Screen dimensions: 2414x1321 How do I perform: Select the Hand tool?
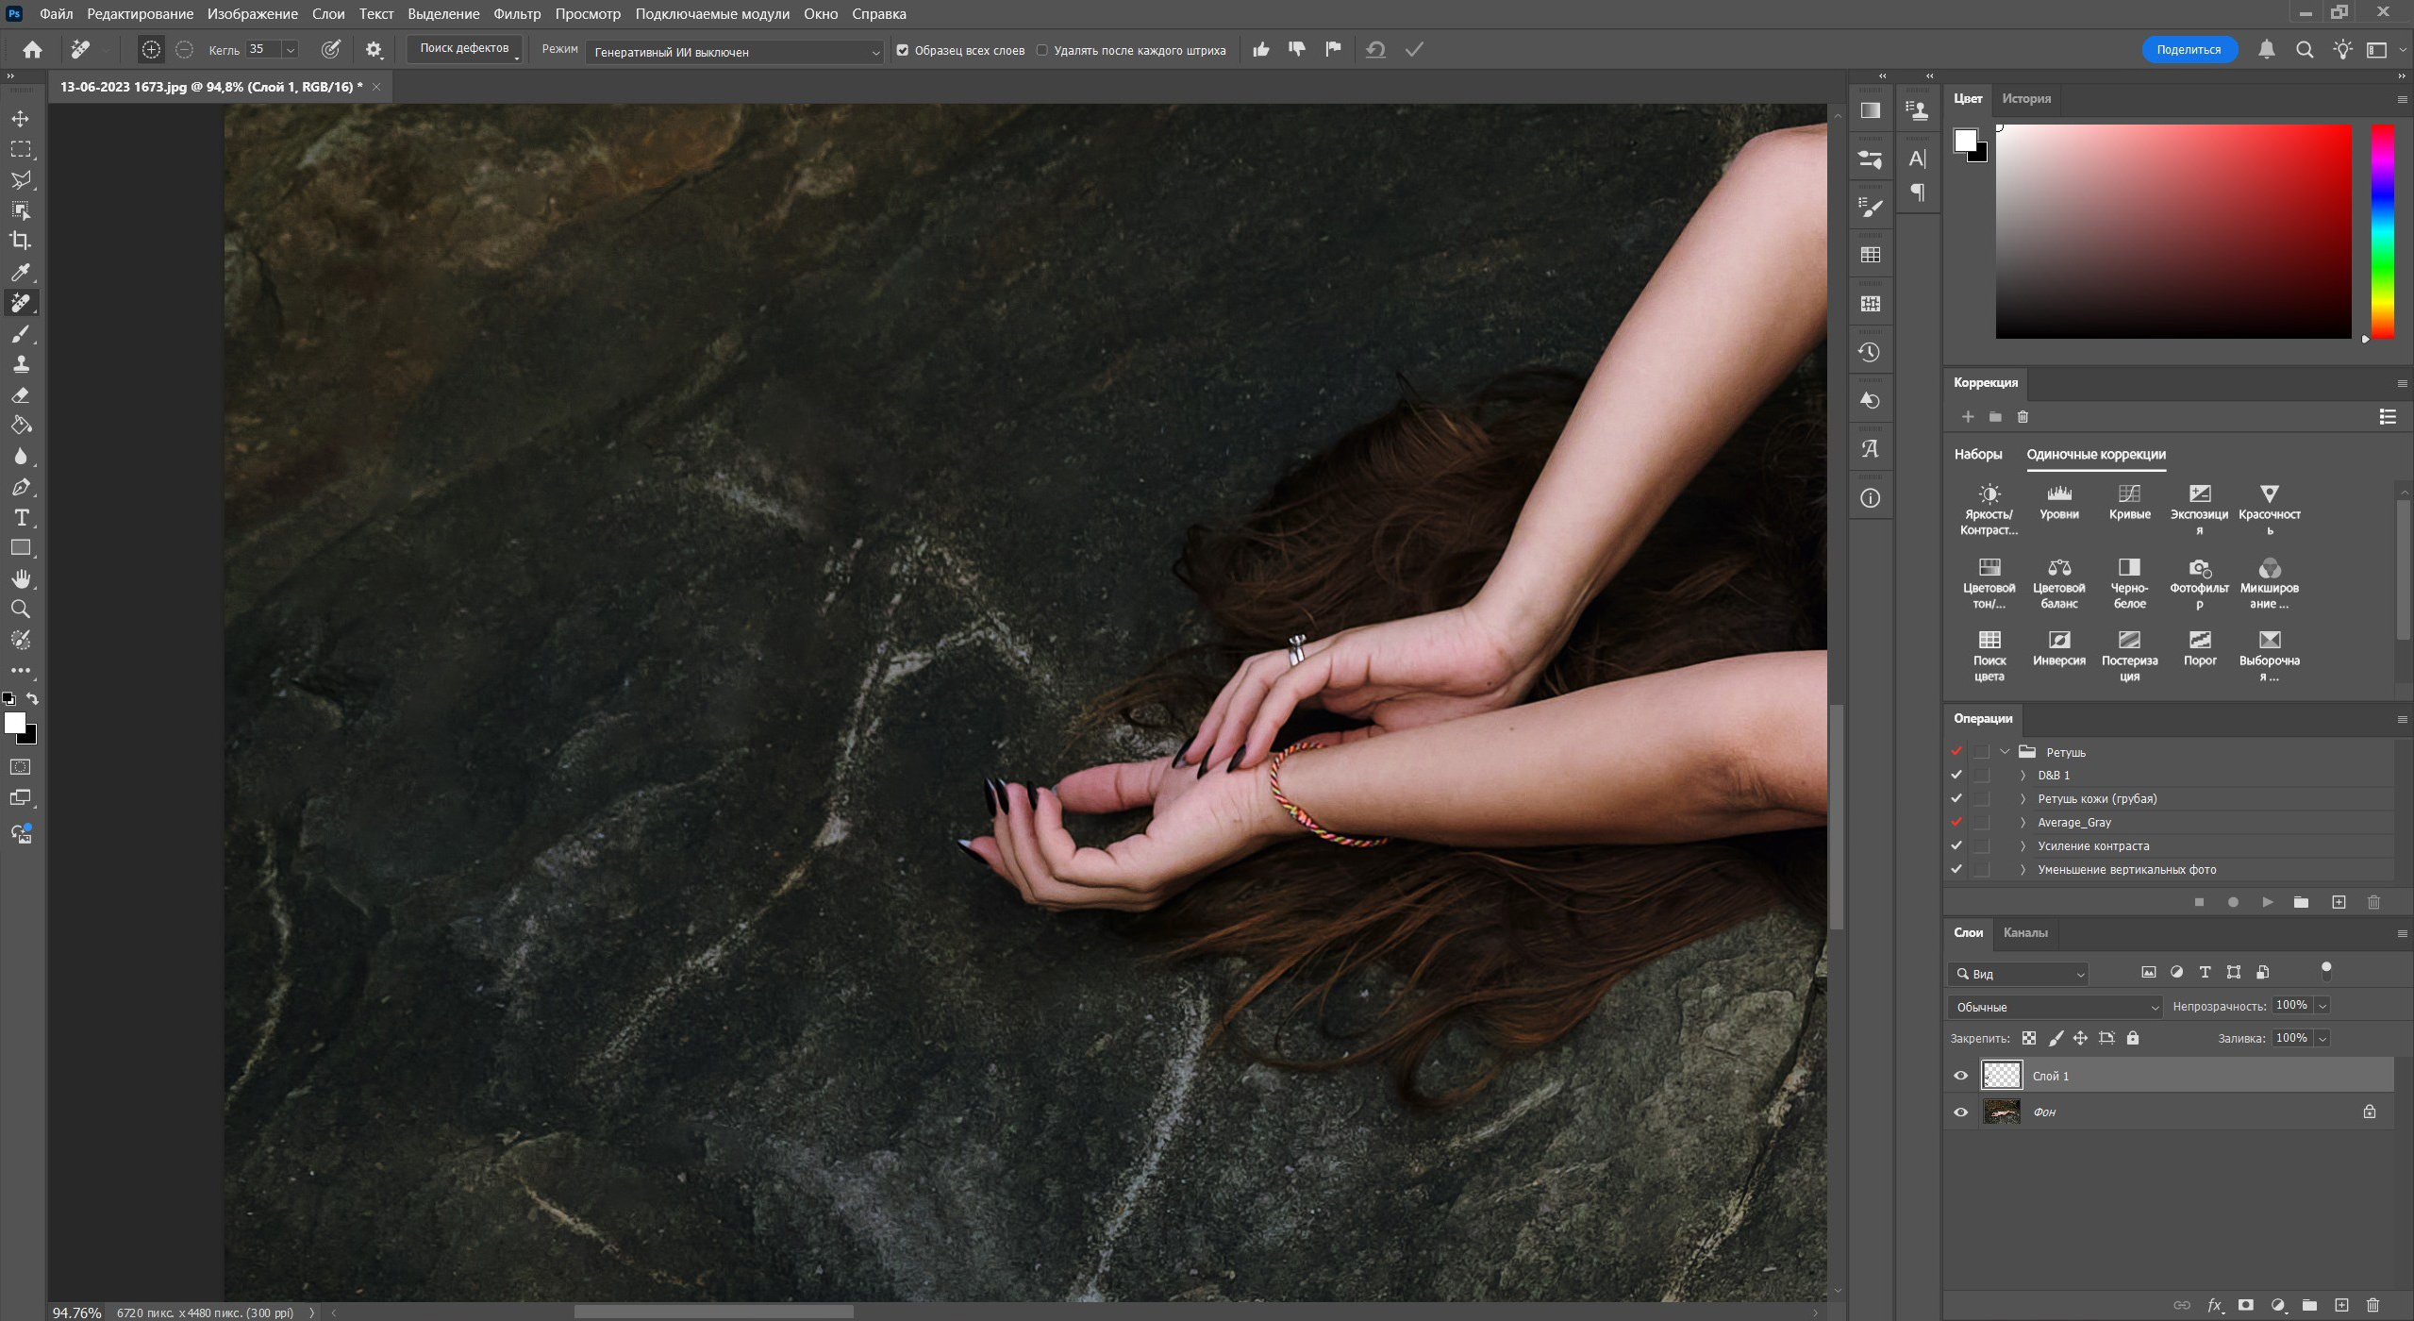coord(21,578)
